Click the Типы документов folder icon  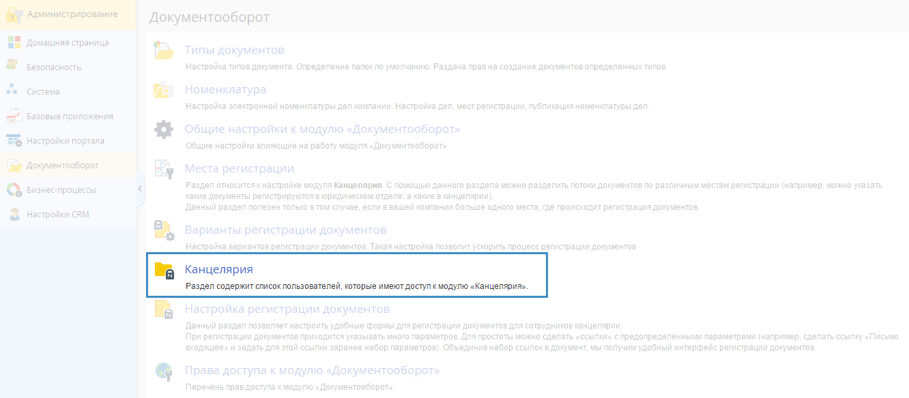pyautogui.click(x=164, y=51)
